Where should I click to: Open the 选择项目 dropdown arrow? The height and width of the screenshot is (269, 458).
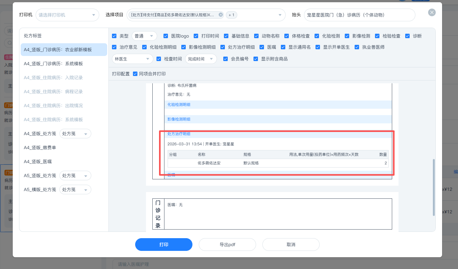click(x=280, y=15)
